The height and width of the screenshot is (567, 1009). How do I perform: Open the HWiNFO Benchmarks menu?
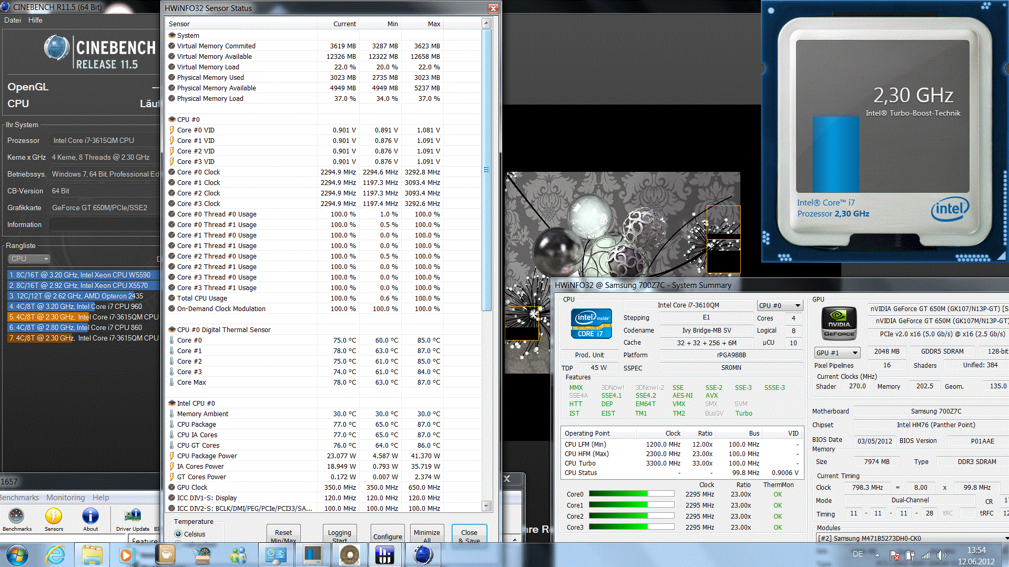(x=19, y=497)
